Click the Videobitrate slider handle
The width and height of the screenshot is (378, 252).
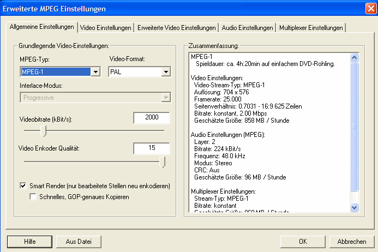point(44,131)
